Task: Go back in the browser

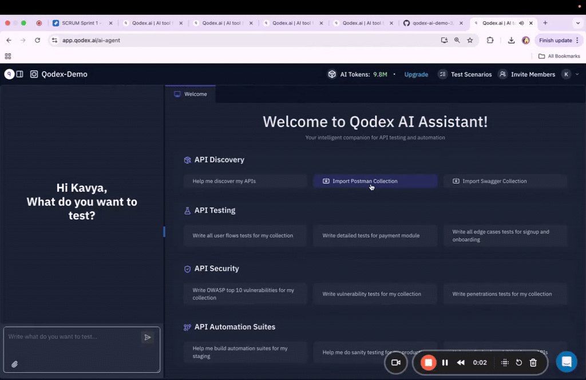Action: [9, 40]
